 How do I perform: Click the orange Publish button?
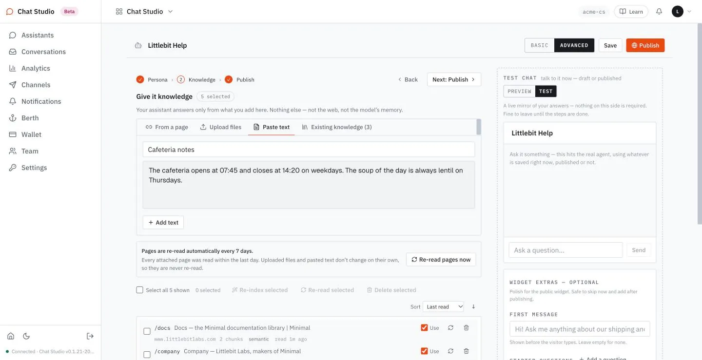click(645, 45)
